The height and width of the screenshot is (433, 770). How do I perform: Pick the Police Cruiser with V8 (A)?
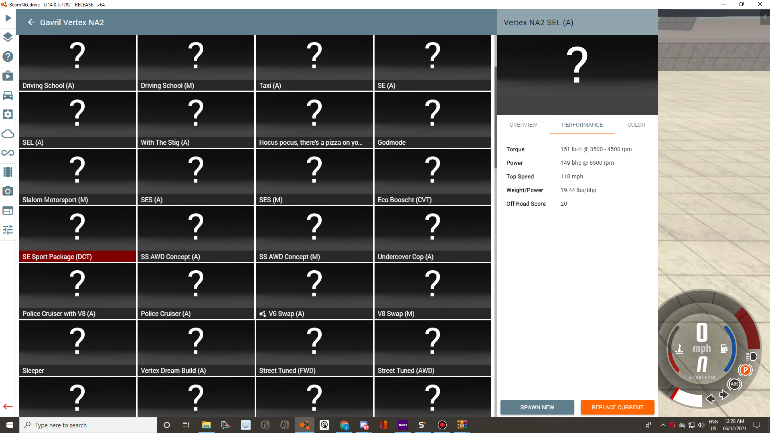(77, 291)
